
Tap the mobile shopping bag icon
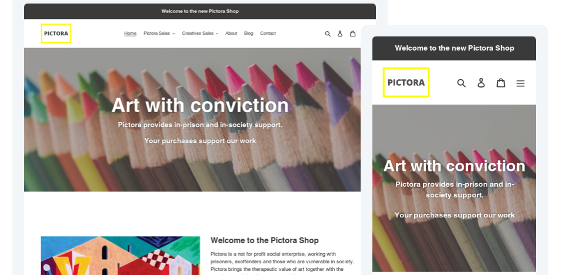[501, 83]
